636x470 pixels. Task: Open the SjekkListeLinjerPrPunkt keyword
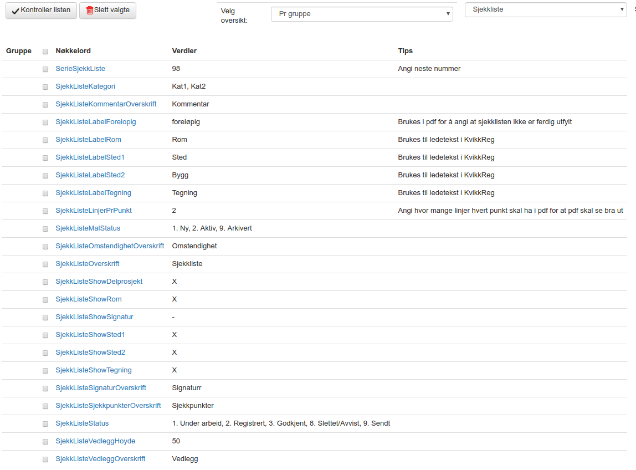[93, 211]
